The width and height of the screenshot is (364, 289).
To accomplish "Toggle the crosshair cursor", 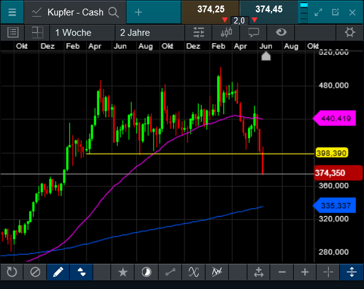I will tap(328, 272).
